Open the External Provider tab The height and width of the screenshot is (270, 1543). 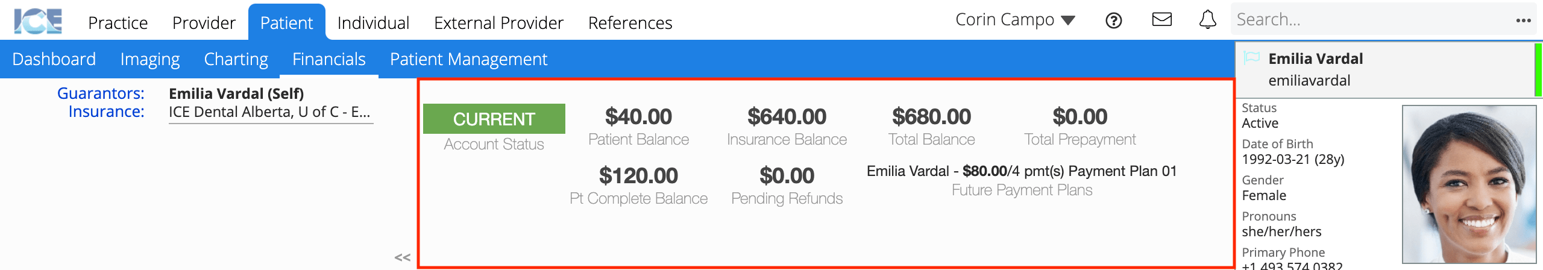(498, 23)
